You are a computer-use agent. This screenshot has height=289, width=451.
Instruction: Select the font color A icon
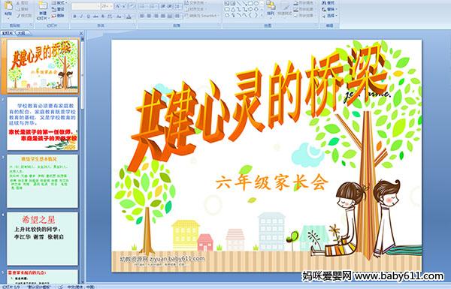point(129,17)
